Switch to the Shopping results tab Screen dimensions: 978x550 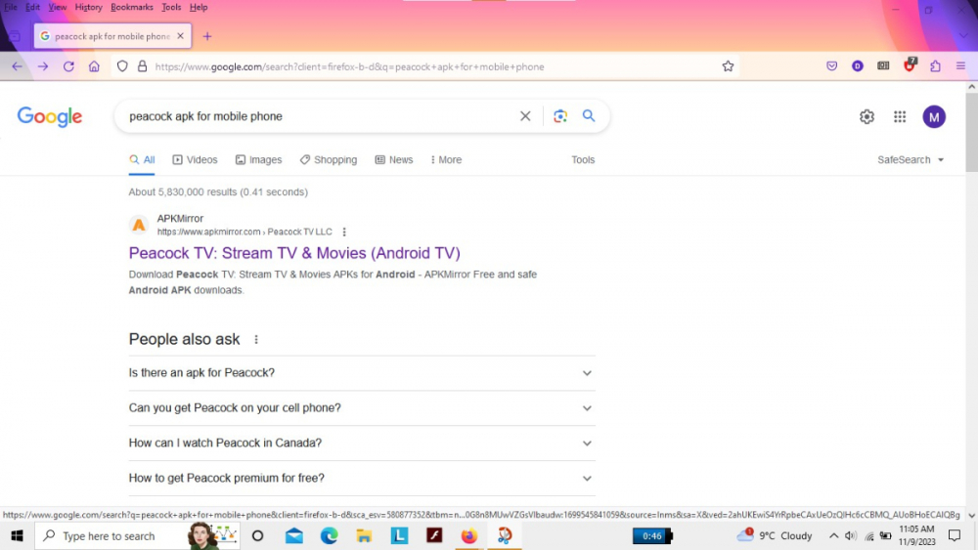[x=328, y=159]
